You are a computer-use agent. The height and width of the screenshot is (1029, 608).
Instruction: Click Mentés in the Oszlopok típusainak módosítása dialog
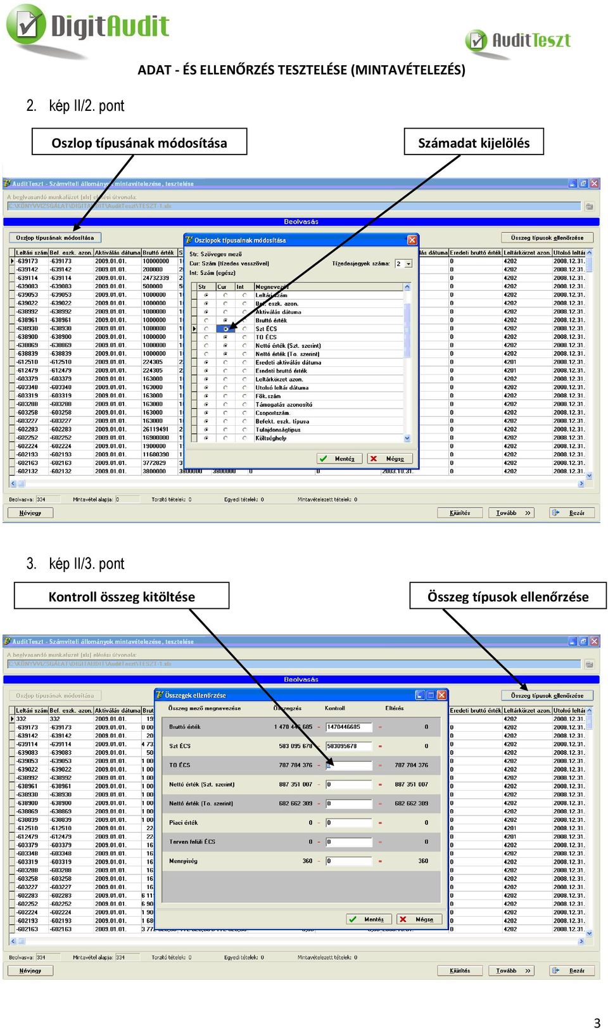339,459
